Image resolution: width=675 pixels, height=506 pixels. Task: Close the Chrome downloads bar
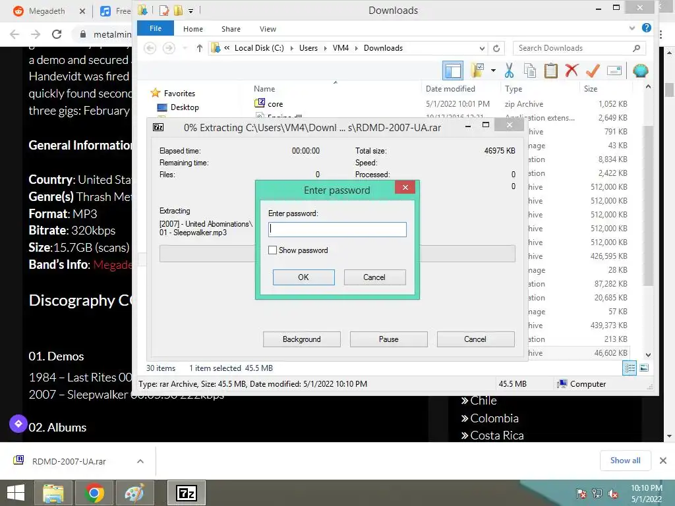(663, 461)
